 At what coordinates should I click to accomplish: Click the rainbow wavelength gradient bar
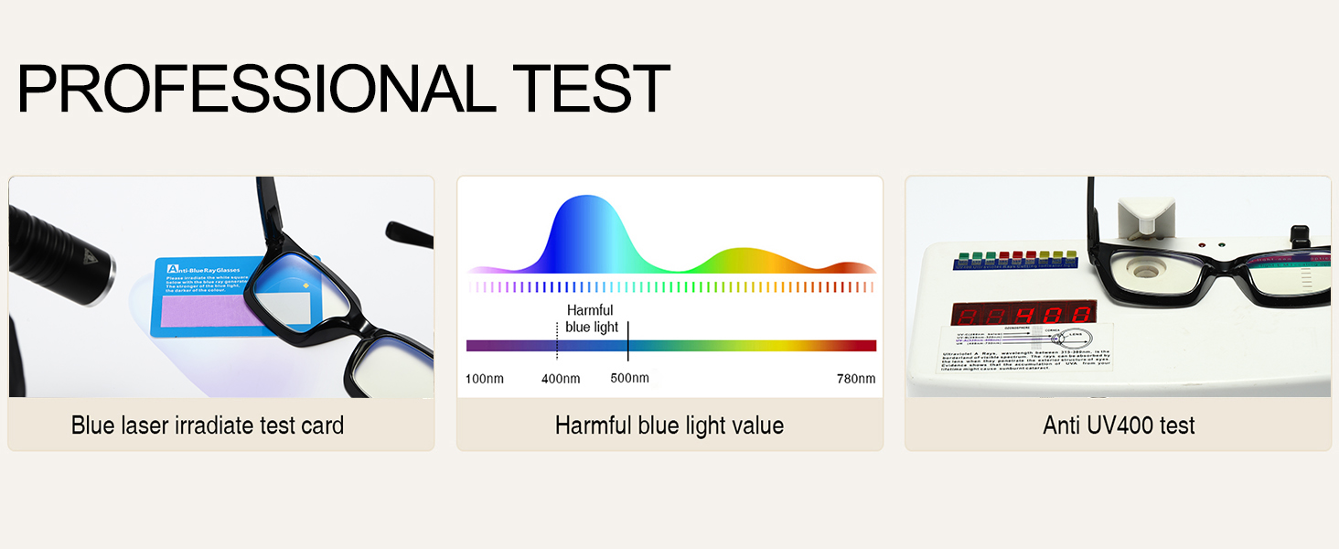tap(671, 346)
